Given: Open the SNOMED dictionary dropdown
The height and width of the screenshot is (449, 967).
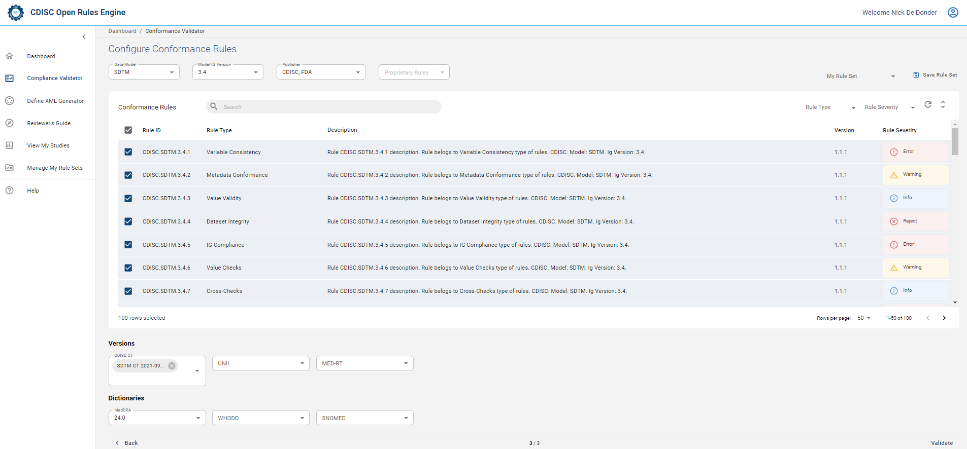Looking at the screenshot, I should (365, 418).
